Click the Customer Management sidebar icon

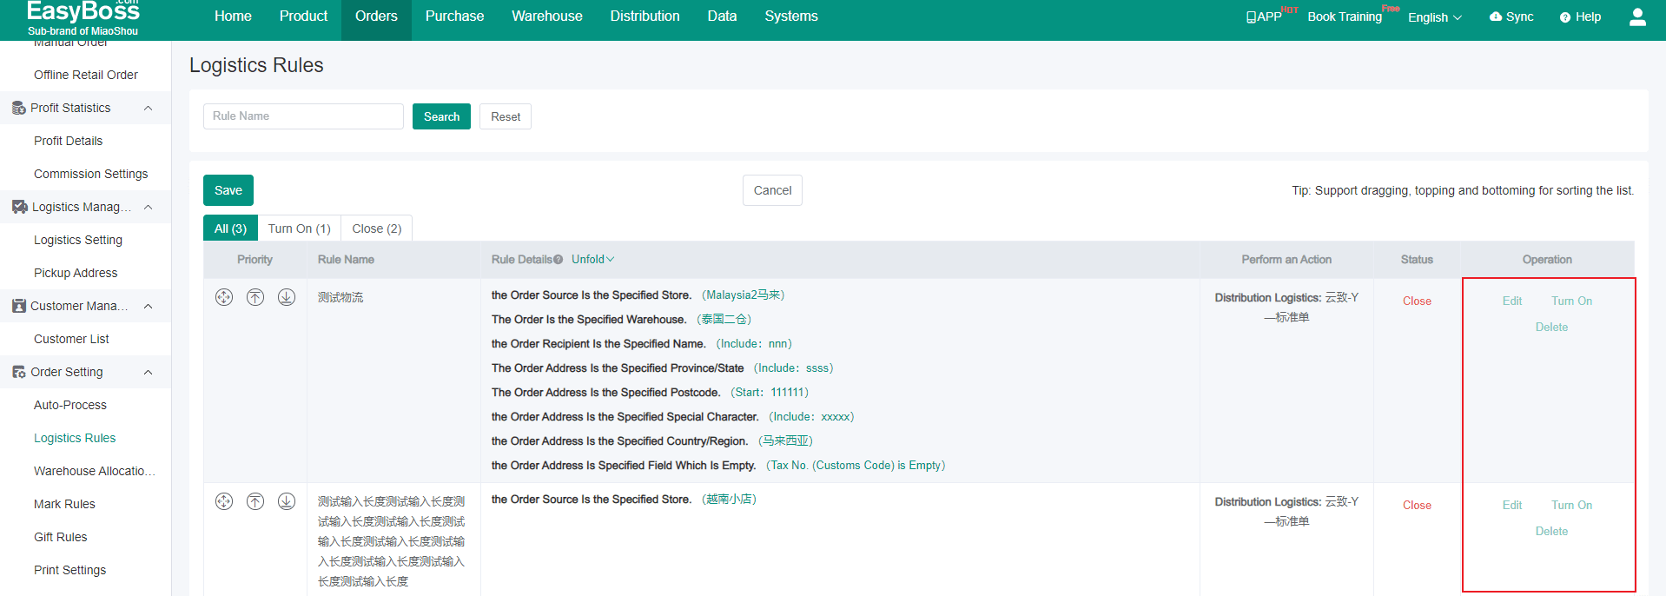click(19, 306)
